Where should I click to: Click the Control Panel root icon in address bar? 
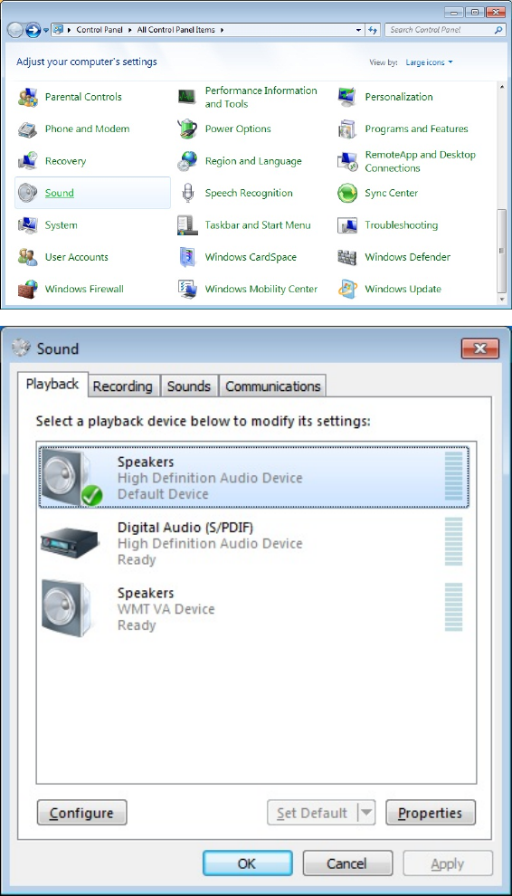tap(58, 30)
